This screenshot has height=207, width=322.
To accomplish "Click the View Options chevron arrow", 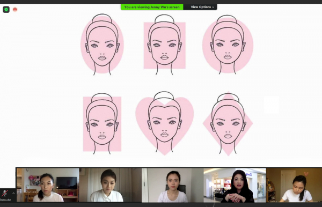I will (213, 7).
